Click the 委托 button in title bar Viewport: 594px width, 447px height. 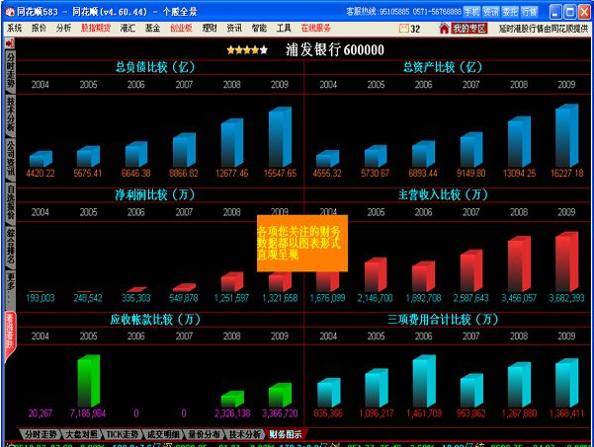[510, 12]
